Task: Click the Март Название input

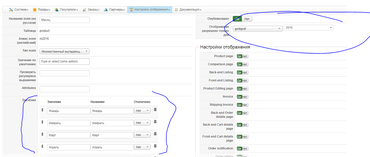Action: 112,135
